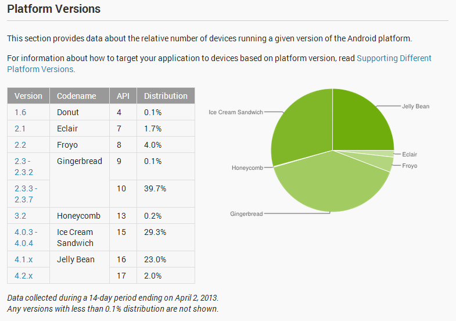
Task: Click the 1.6 version link
Action: (20, 112)
